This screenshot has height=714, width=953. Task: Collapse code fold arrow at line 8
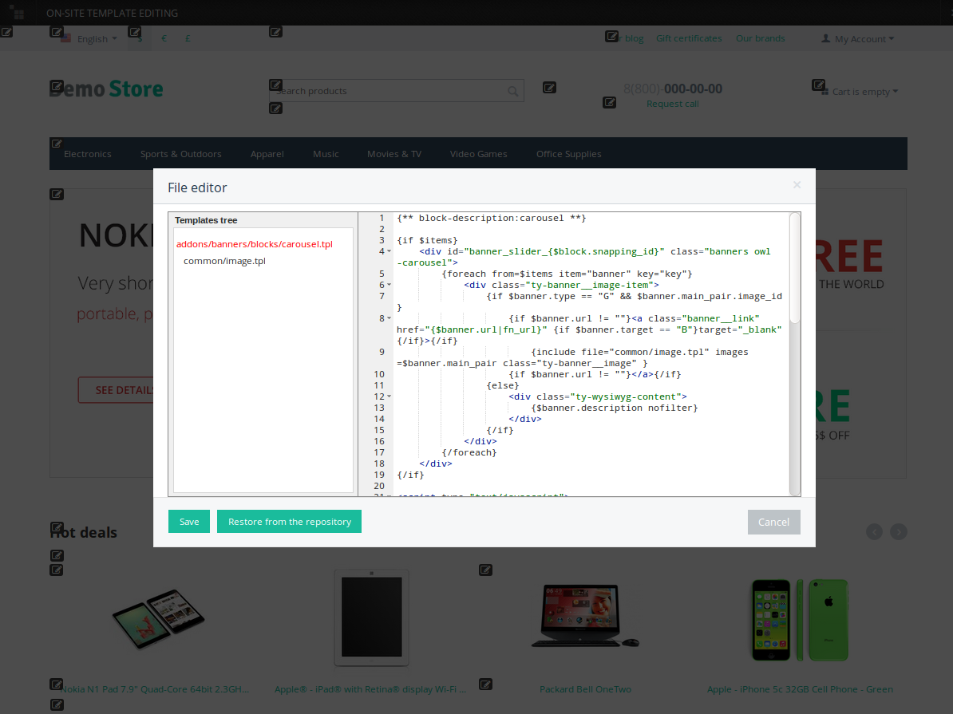[x=389, y=318]
